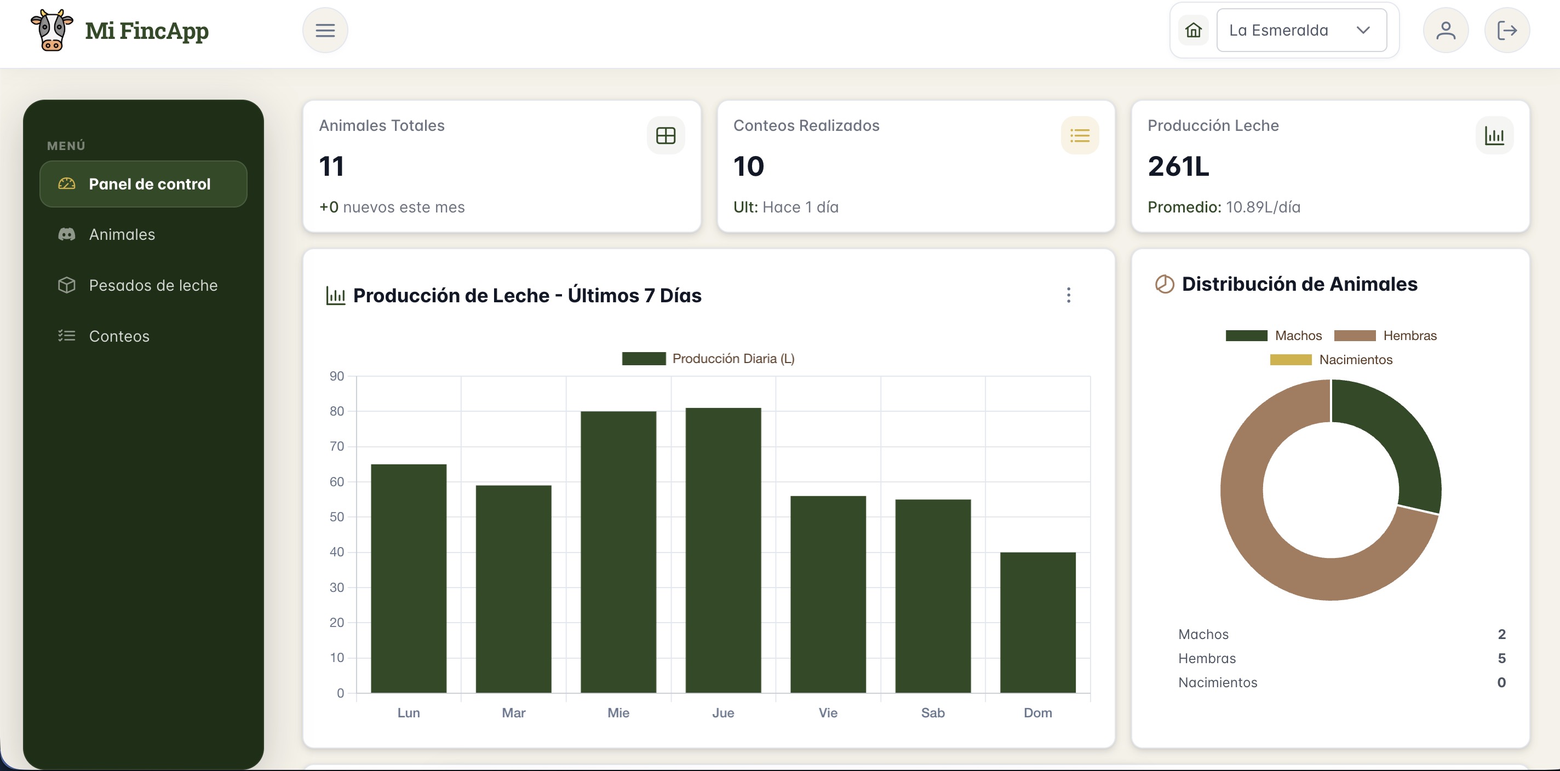Open the three-dot options on milk production chart
Image resolution: width=1560 pixels, height=771 pixels.
[1069, 295]
